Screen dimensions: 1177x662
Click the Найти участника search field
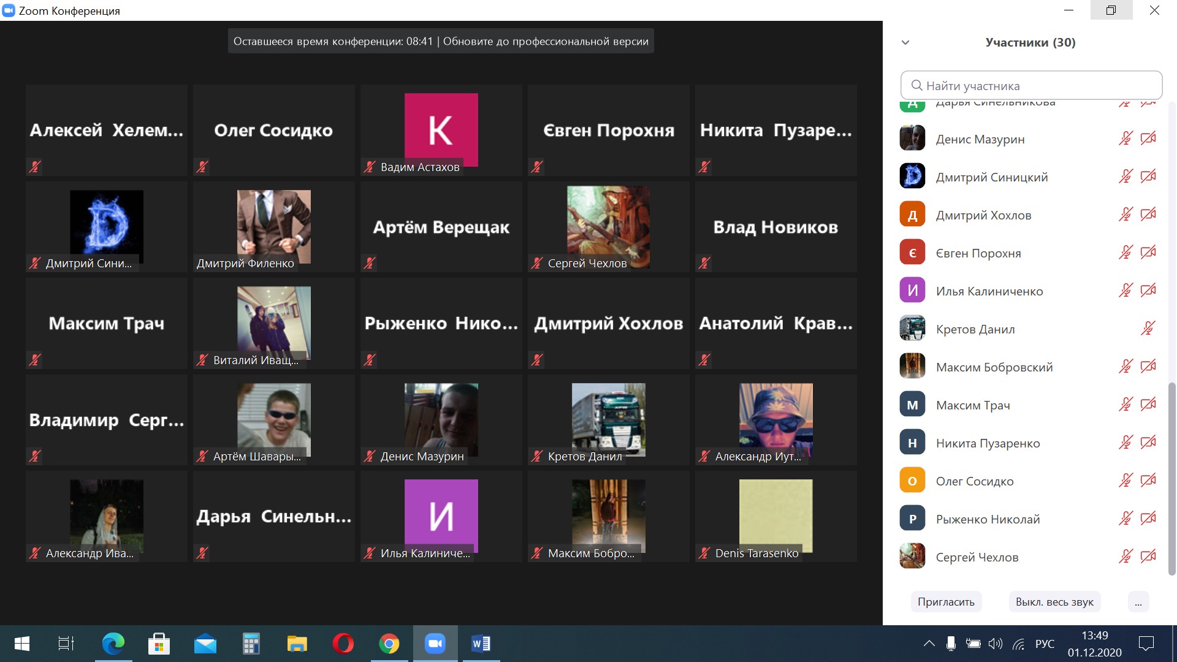pos(1031,86)
